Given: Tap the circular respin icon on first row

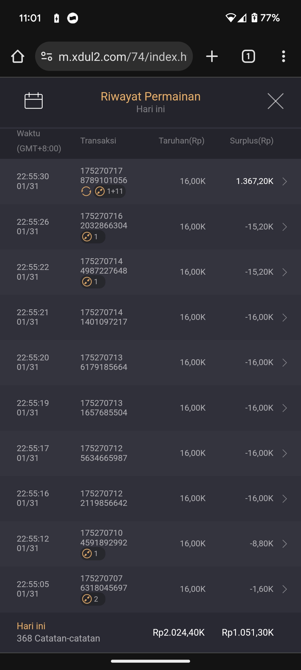Looking at the screenshot, I should (86, 192).
